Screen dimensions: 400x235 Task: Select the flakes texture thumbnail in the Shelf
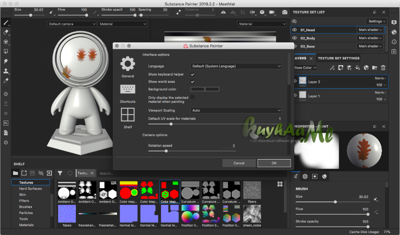[67, 215]
